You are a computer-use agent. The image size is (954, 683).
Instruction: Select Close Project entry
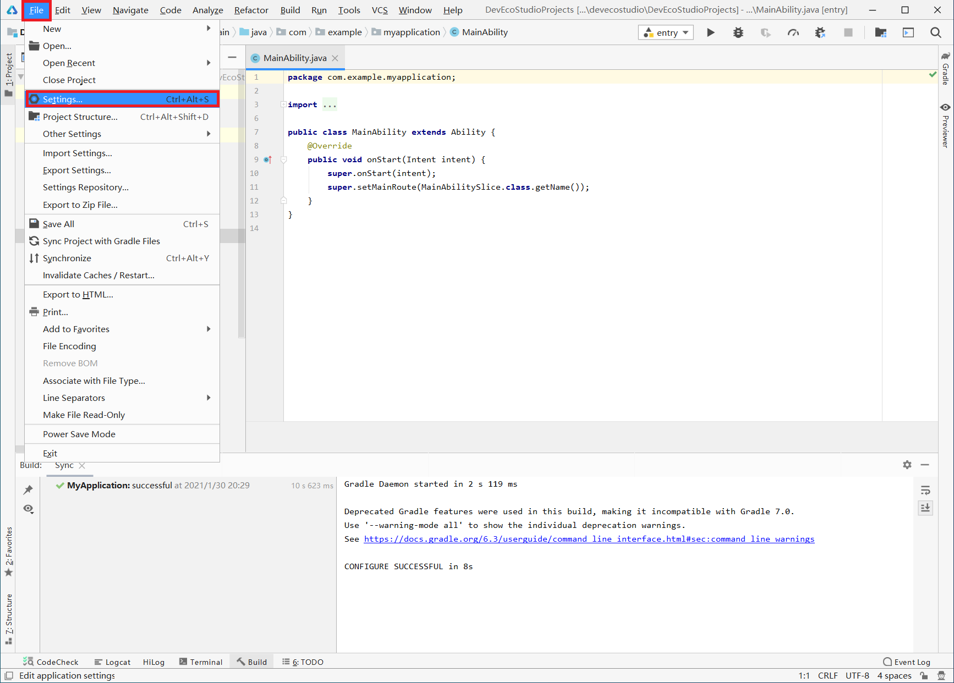pyautogui.click(x=122, y=80)
